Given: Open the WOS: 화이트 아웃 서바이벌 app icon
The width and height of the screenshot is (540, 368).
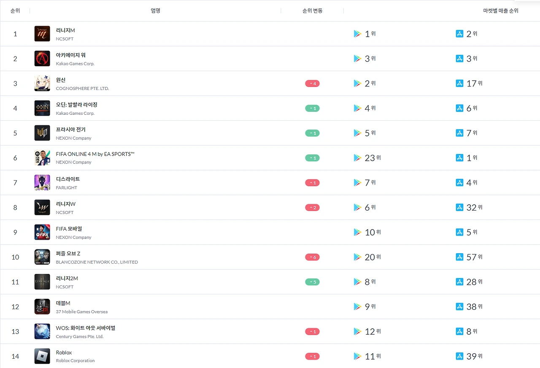Looking at the screenshot, I should coord(42,332).
